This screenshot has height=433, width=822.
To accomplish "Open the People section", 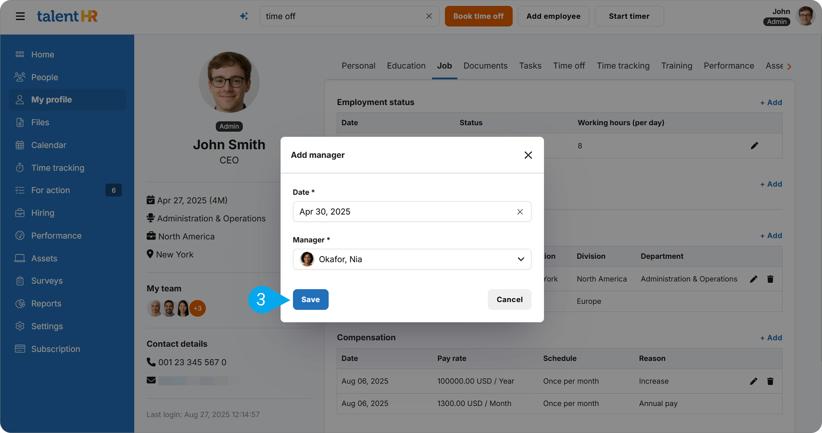I will click(x=44, y=77).
